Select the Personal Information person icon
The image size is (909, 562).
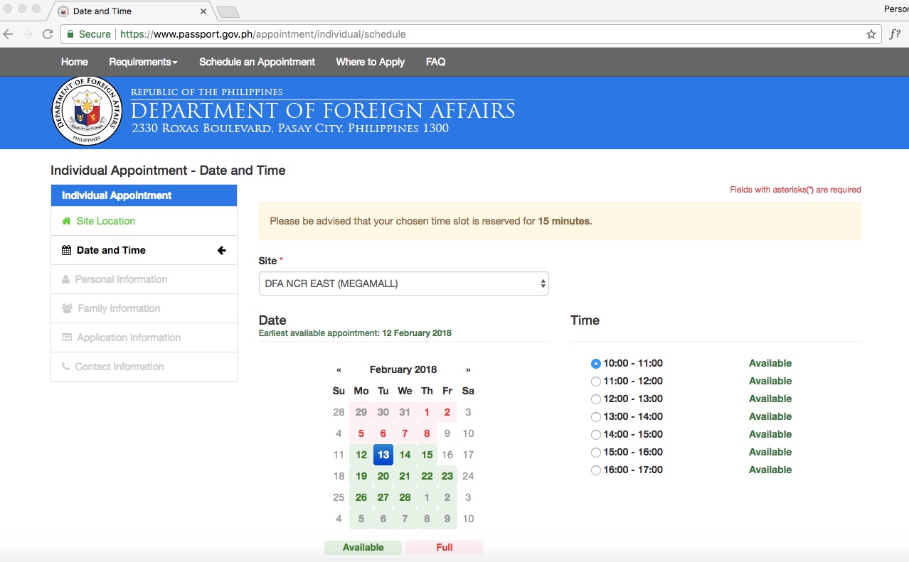[65, 279]
